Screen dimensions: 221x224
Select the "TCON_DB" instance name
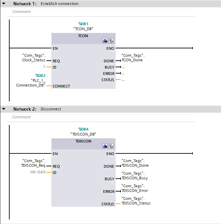tap(83, 29)
